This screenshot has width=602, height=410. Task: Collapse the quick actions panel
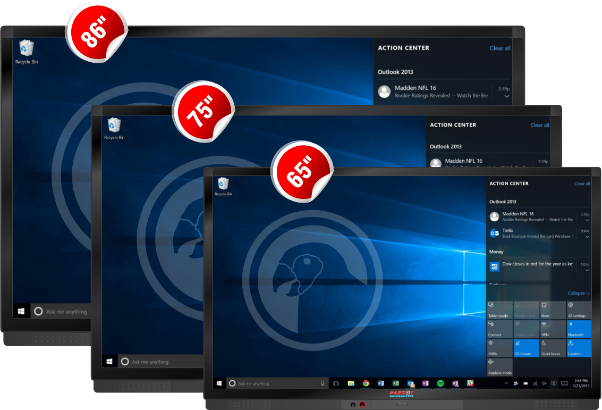[579, 293]
